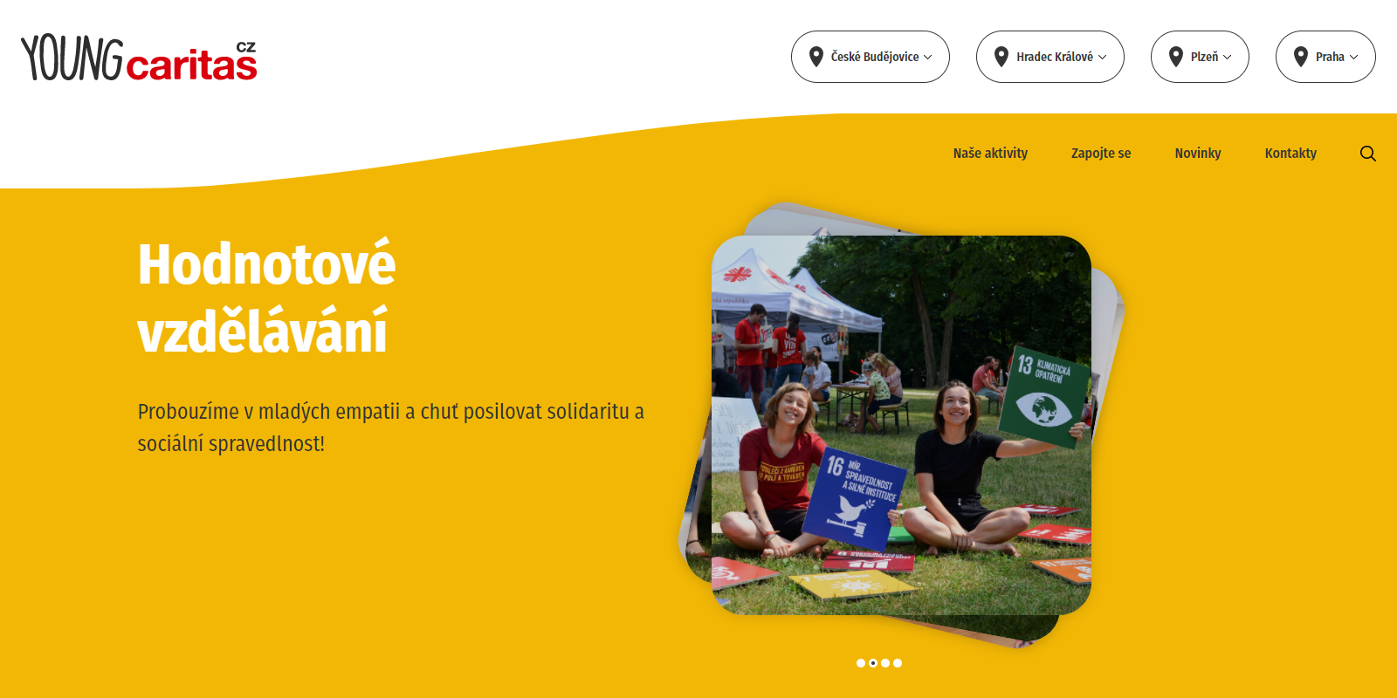Click location pin icon for Plzeň
This screenshot has height=698, width=1397.
pyautogui.click(x=1176, y=57)
